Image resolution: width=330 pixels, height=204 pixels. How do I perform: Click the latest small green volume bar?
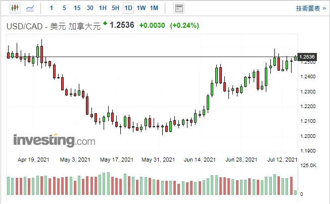click(x=296, y=192)
